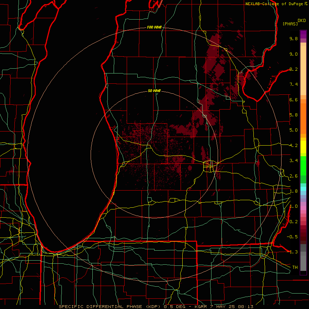Click the TH threshold label
This screenshot has height=309, width=309.
[295, 267]
